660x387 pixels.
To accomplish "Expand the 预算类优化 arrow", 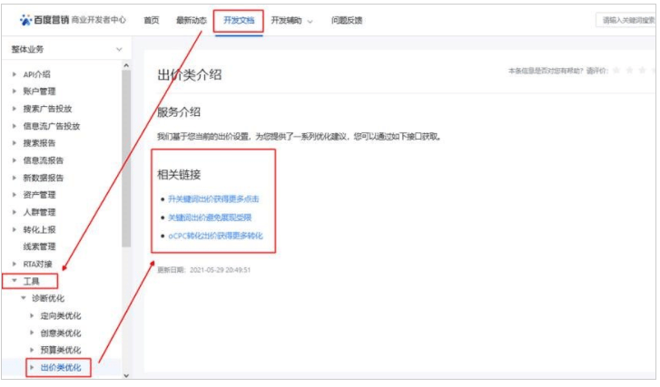I will [32, 350].
